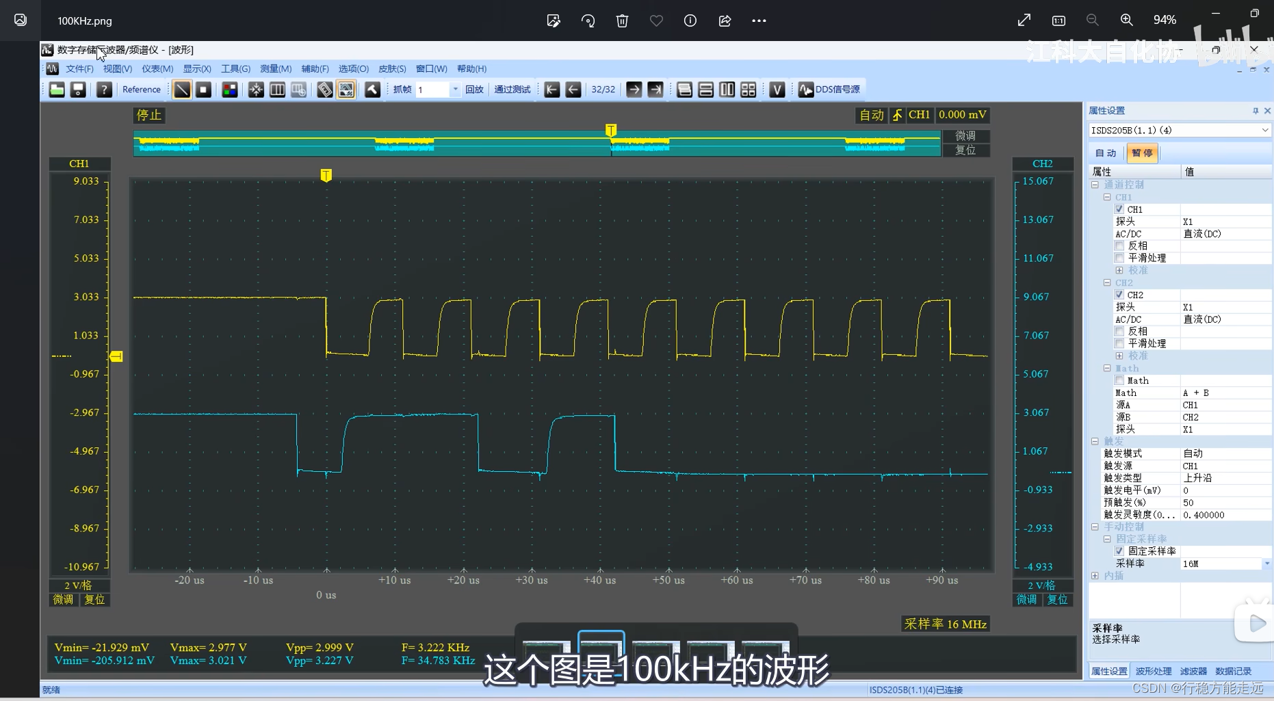Jump to first frame arrow icon
The height and width of the screenshot is (701, 1274).
click(x=552, y=90)
